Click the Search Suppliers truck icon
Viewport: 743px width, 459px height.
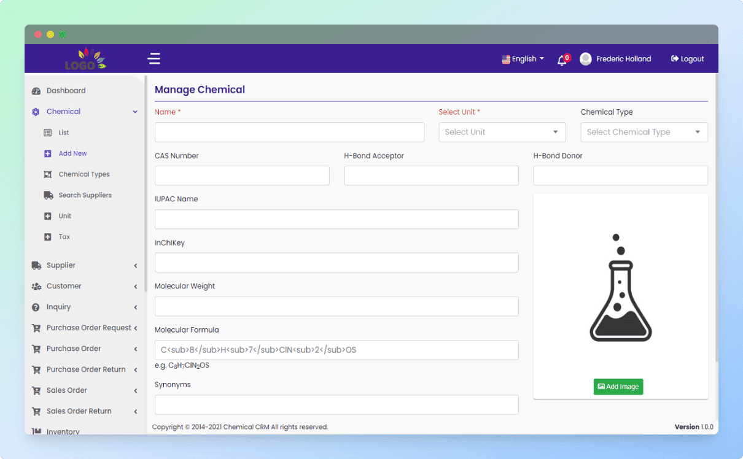click(49, 195)
